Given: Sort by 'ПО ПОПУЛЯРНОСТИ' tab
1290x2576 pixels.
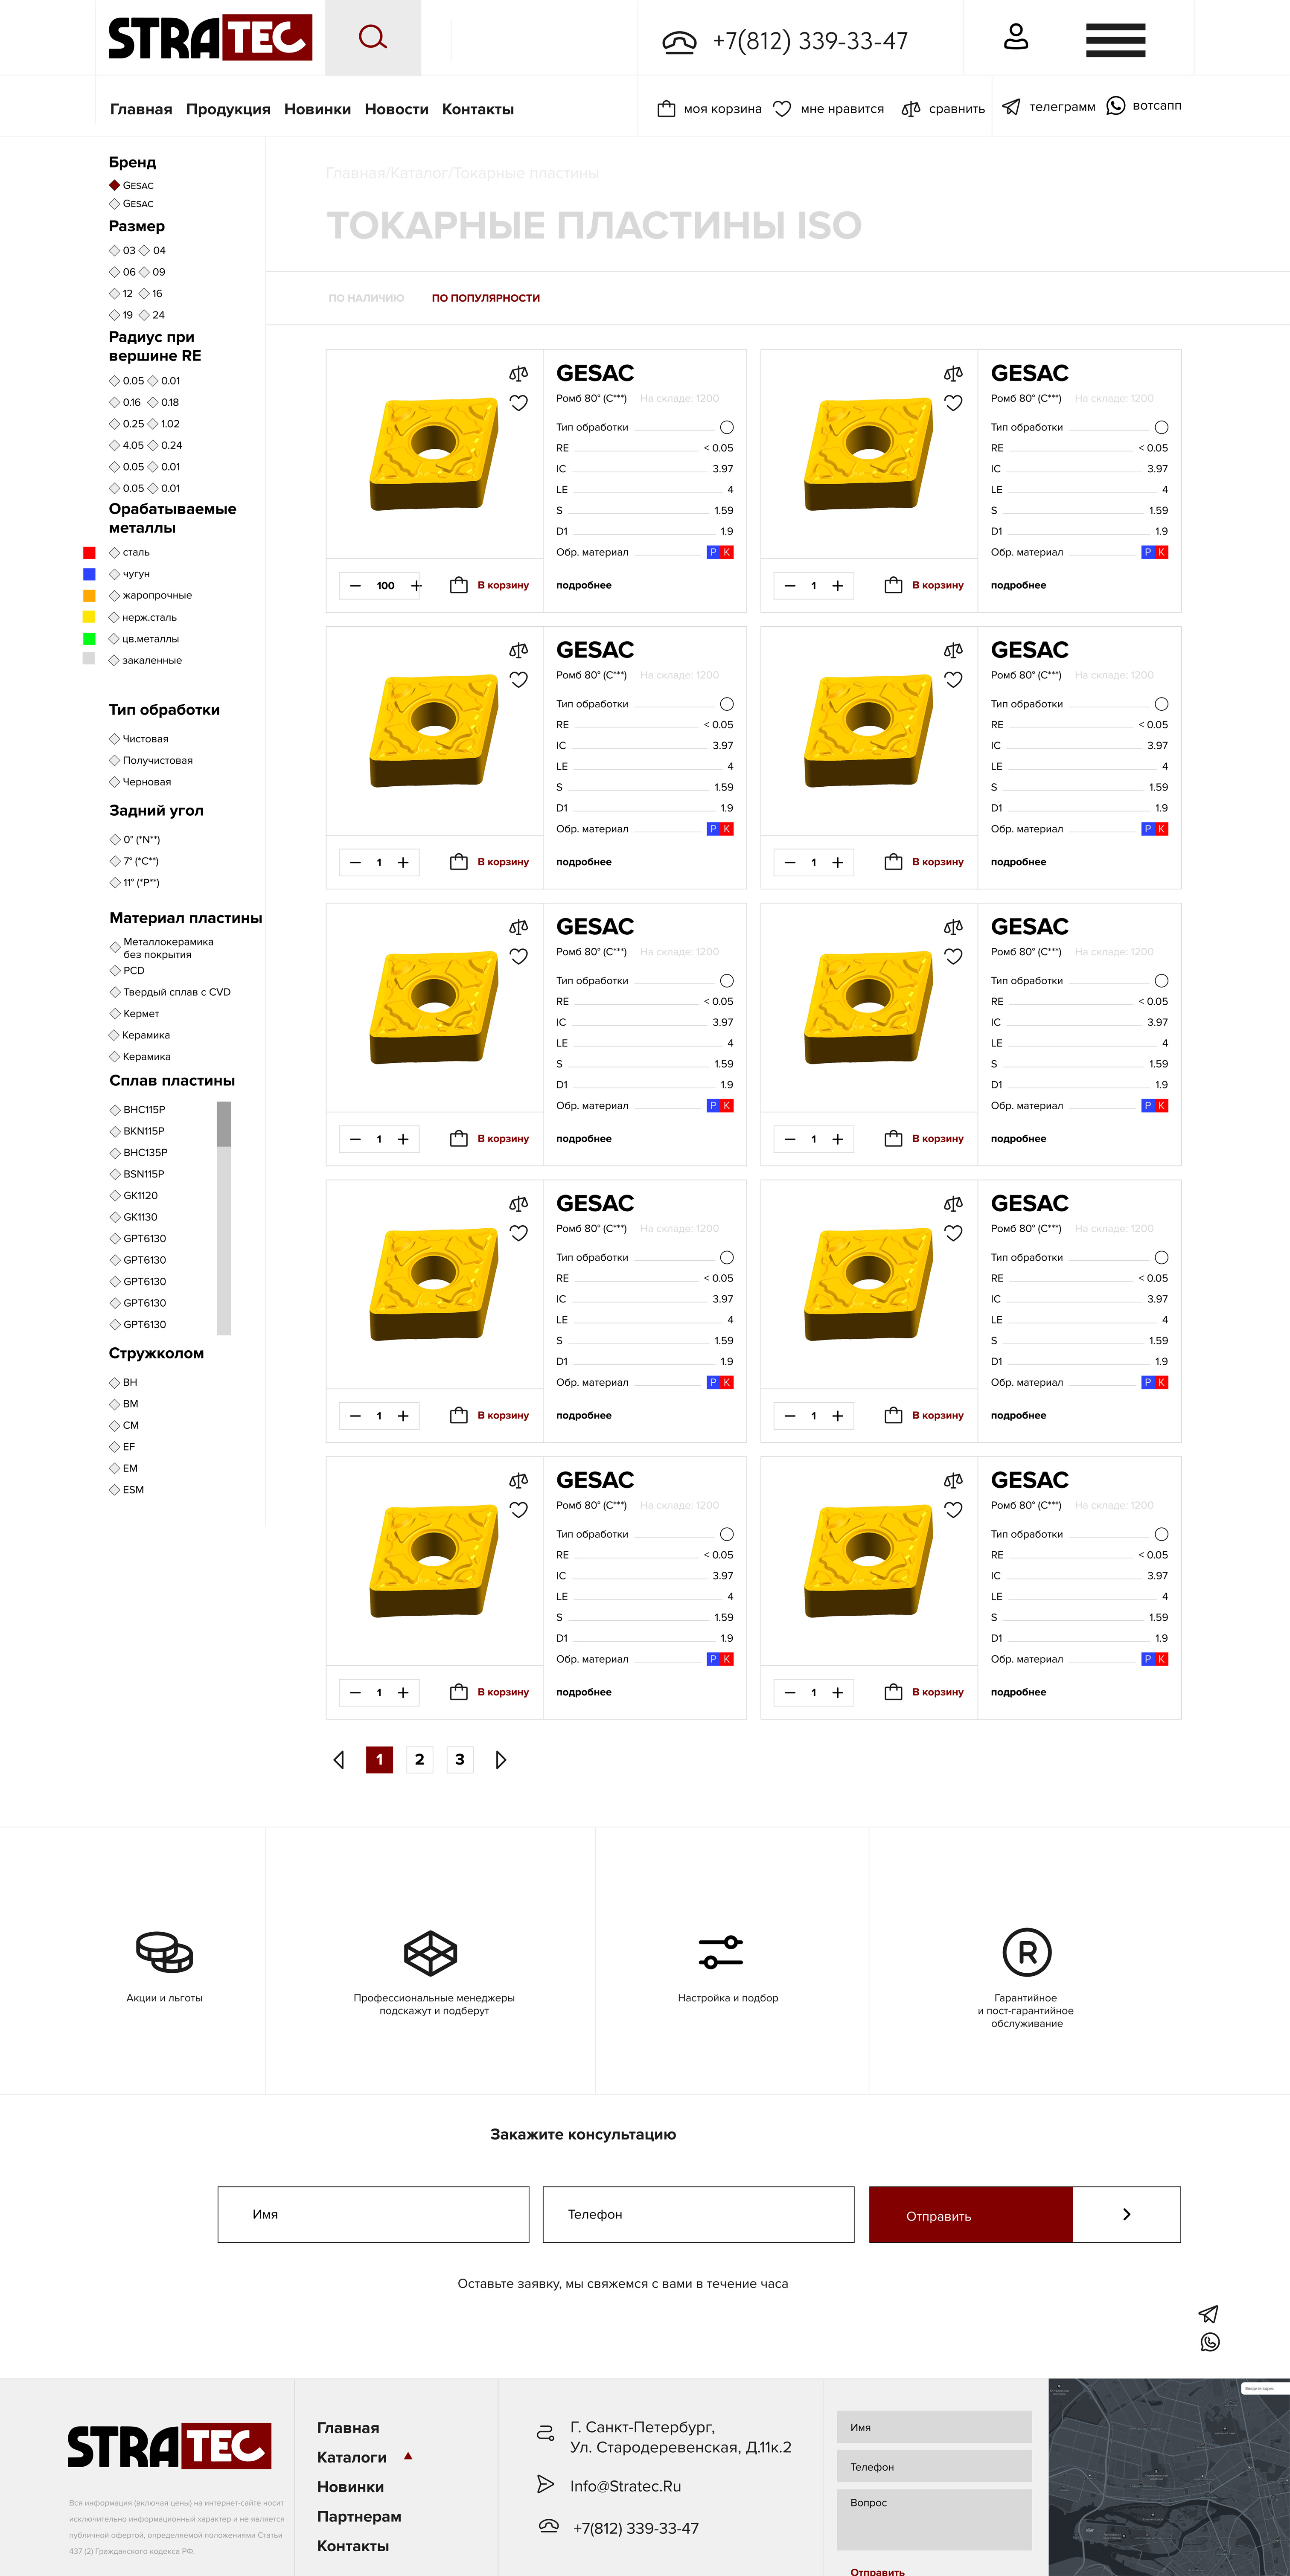Looking at the screenshot, I should click(485, 298).
